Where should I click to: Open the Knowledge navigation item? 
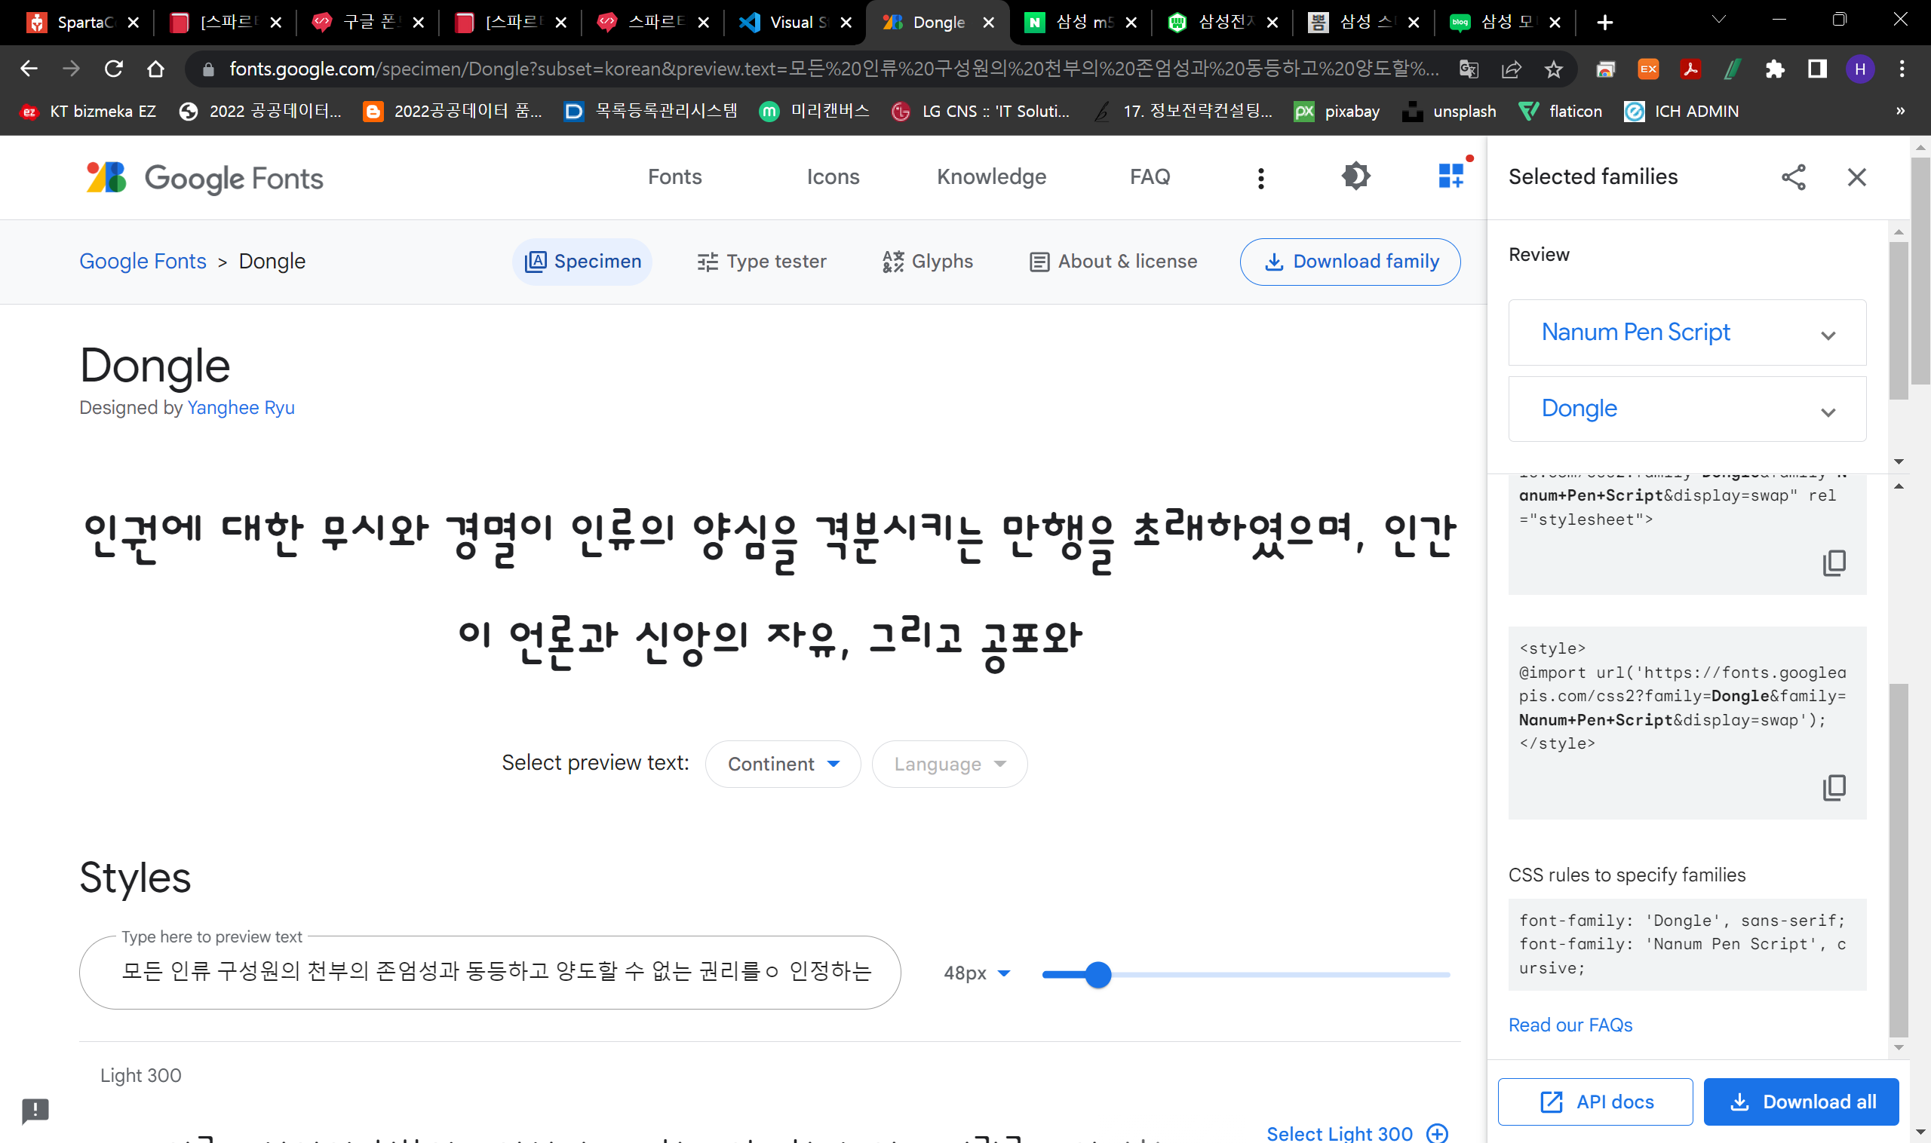991,177
